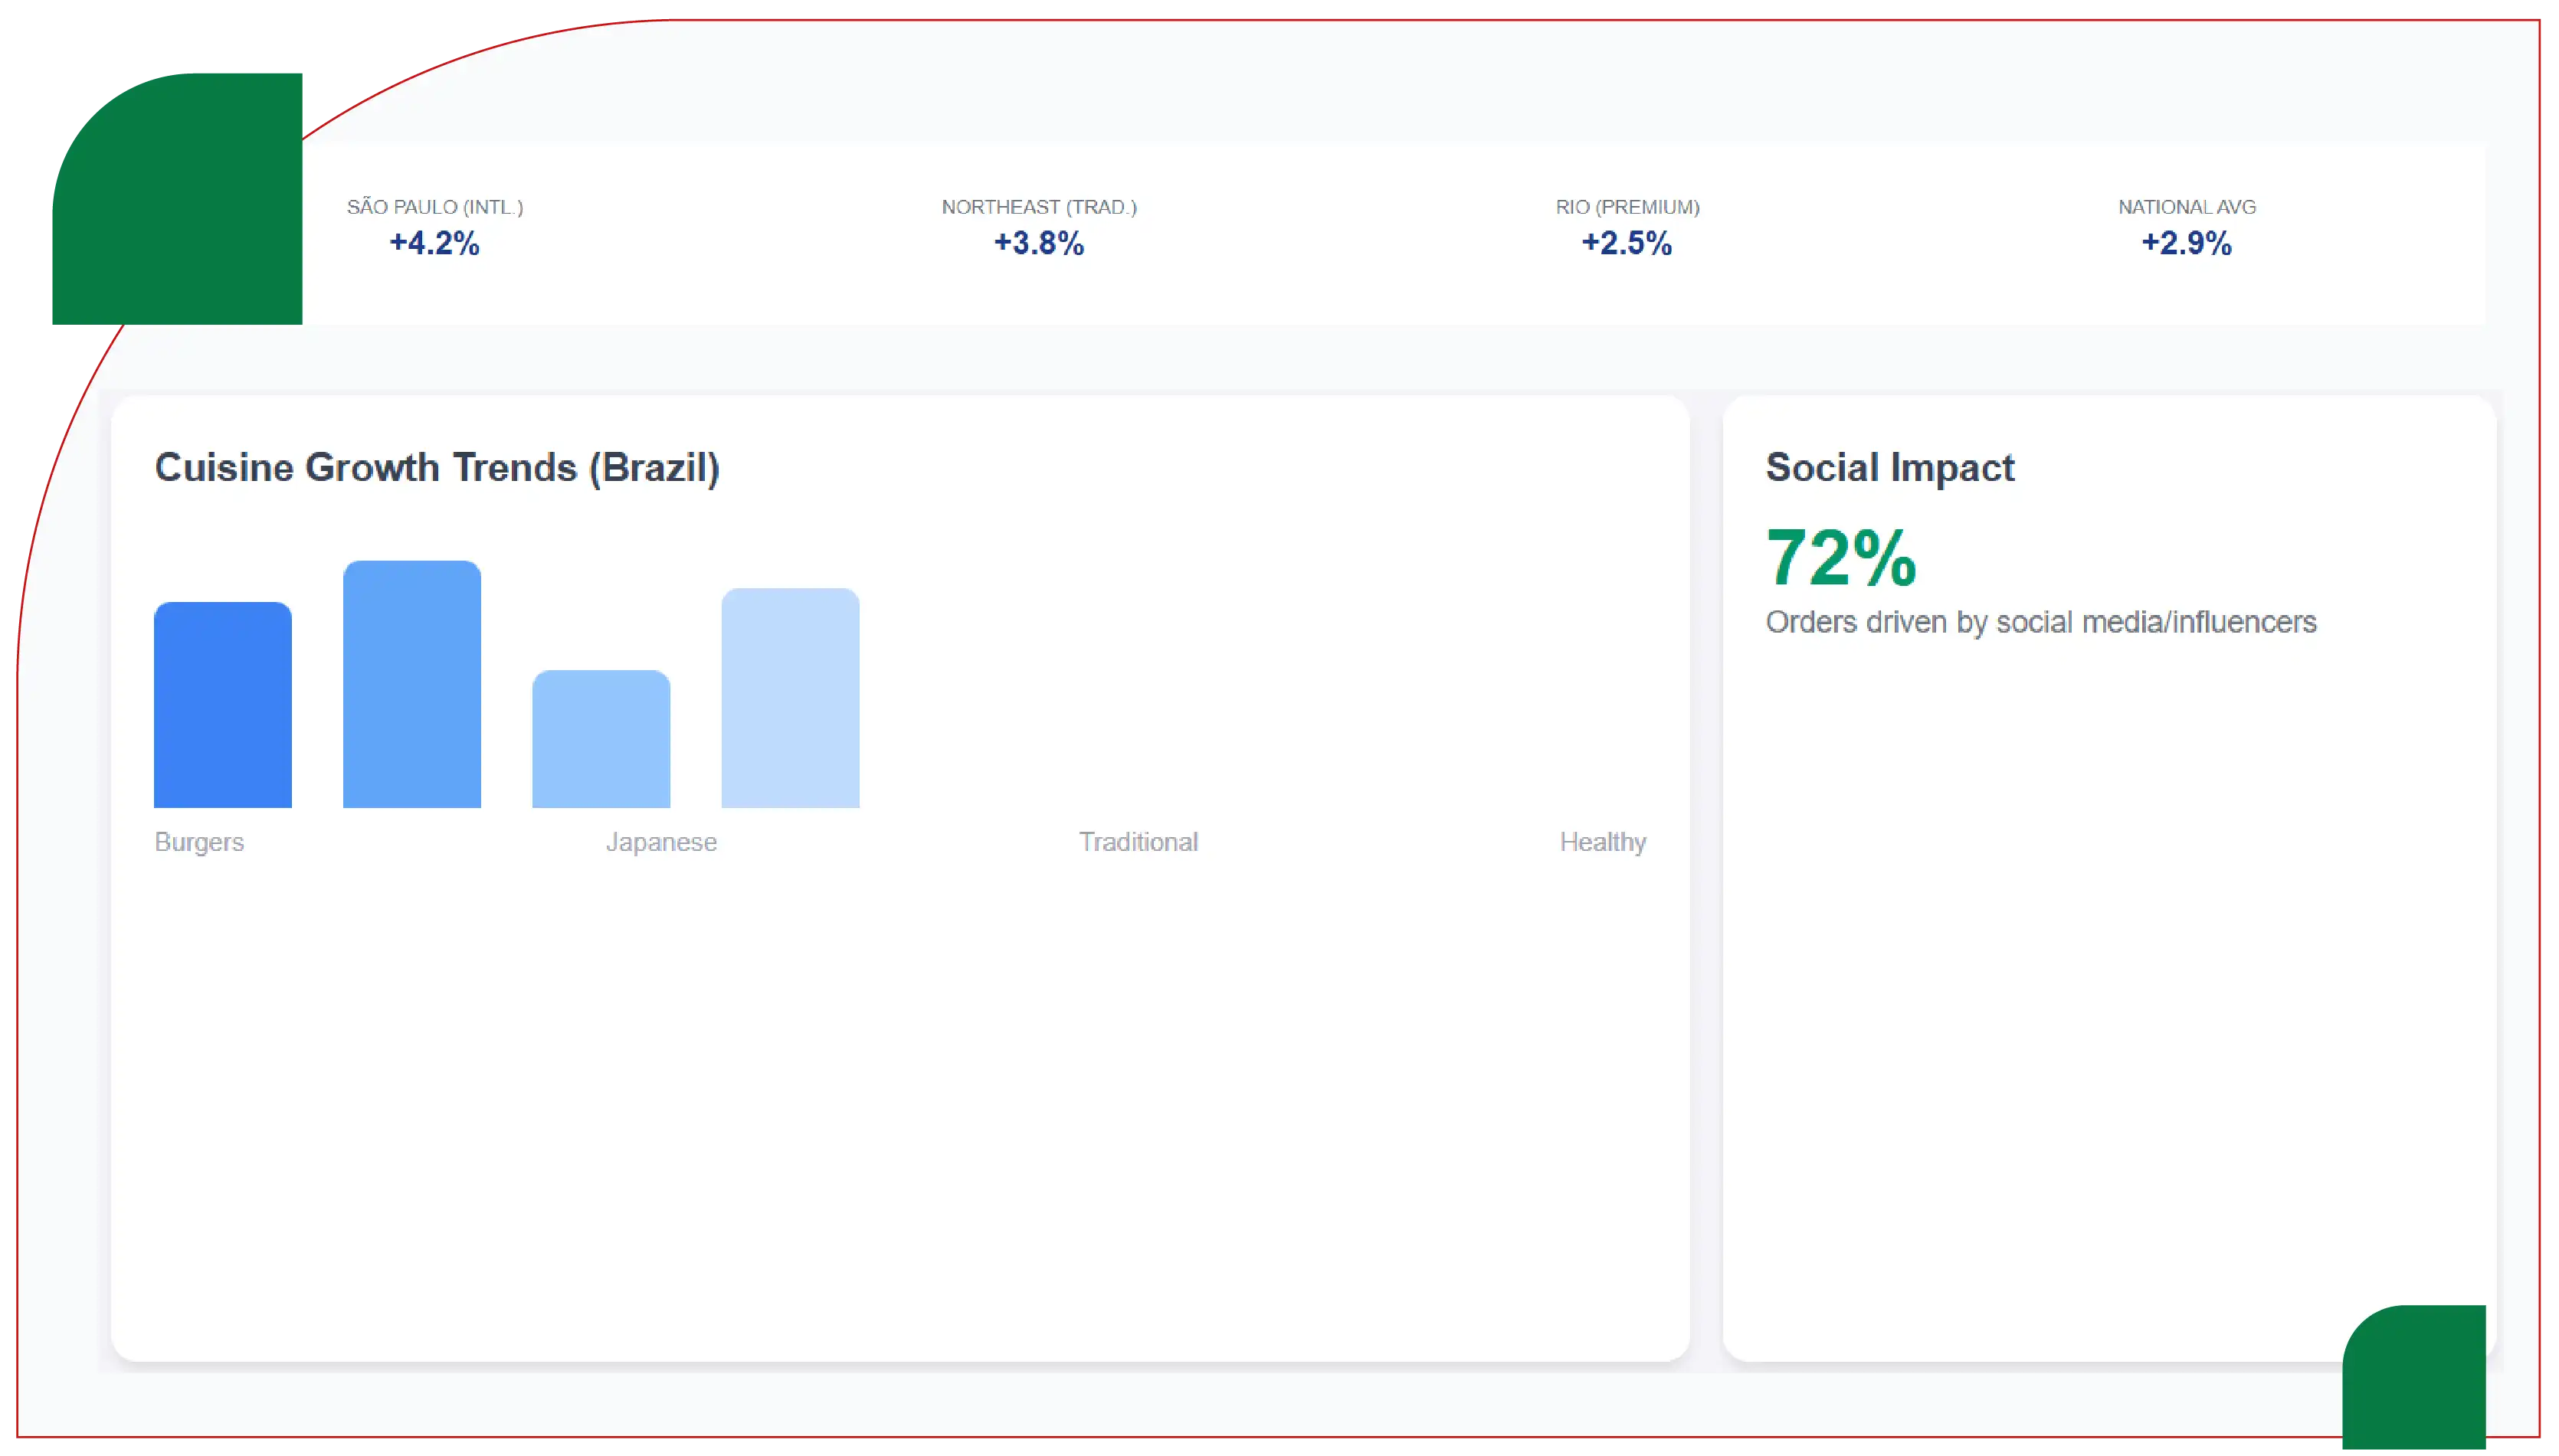The image size is (2559, 1456).
Task: Click the shortest light-blue bar
Action: (x=601, y=739)
